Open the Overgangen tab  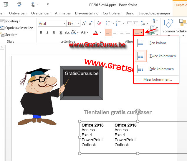click(x=41, y=13)
